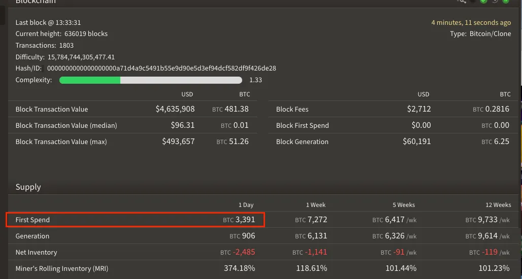Click the share icon in Blockchain header

click(x=462, y=2)
